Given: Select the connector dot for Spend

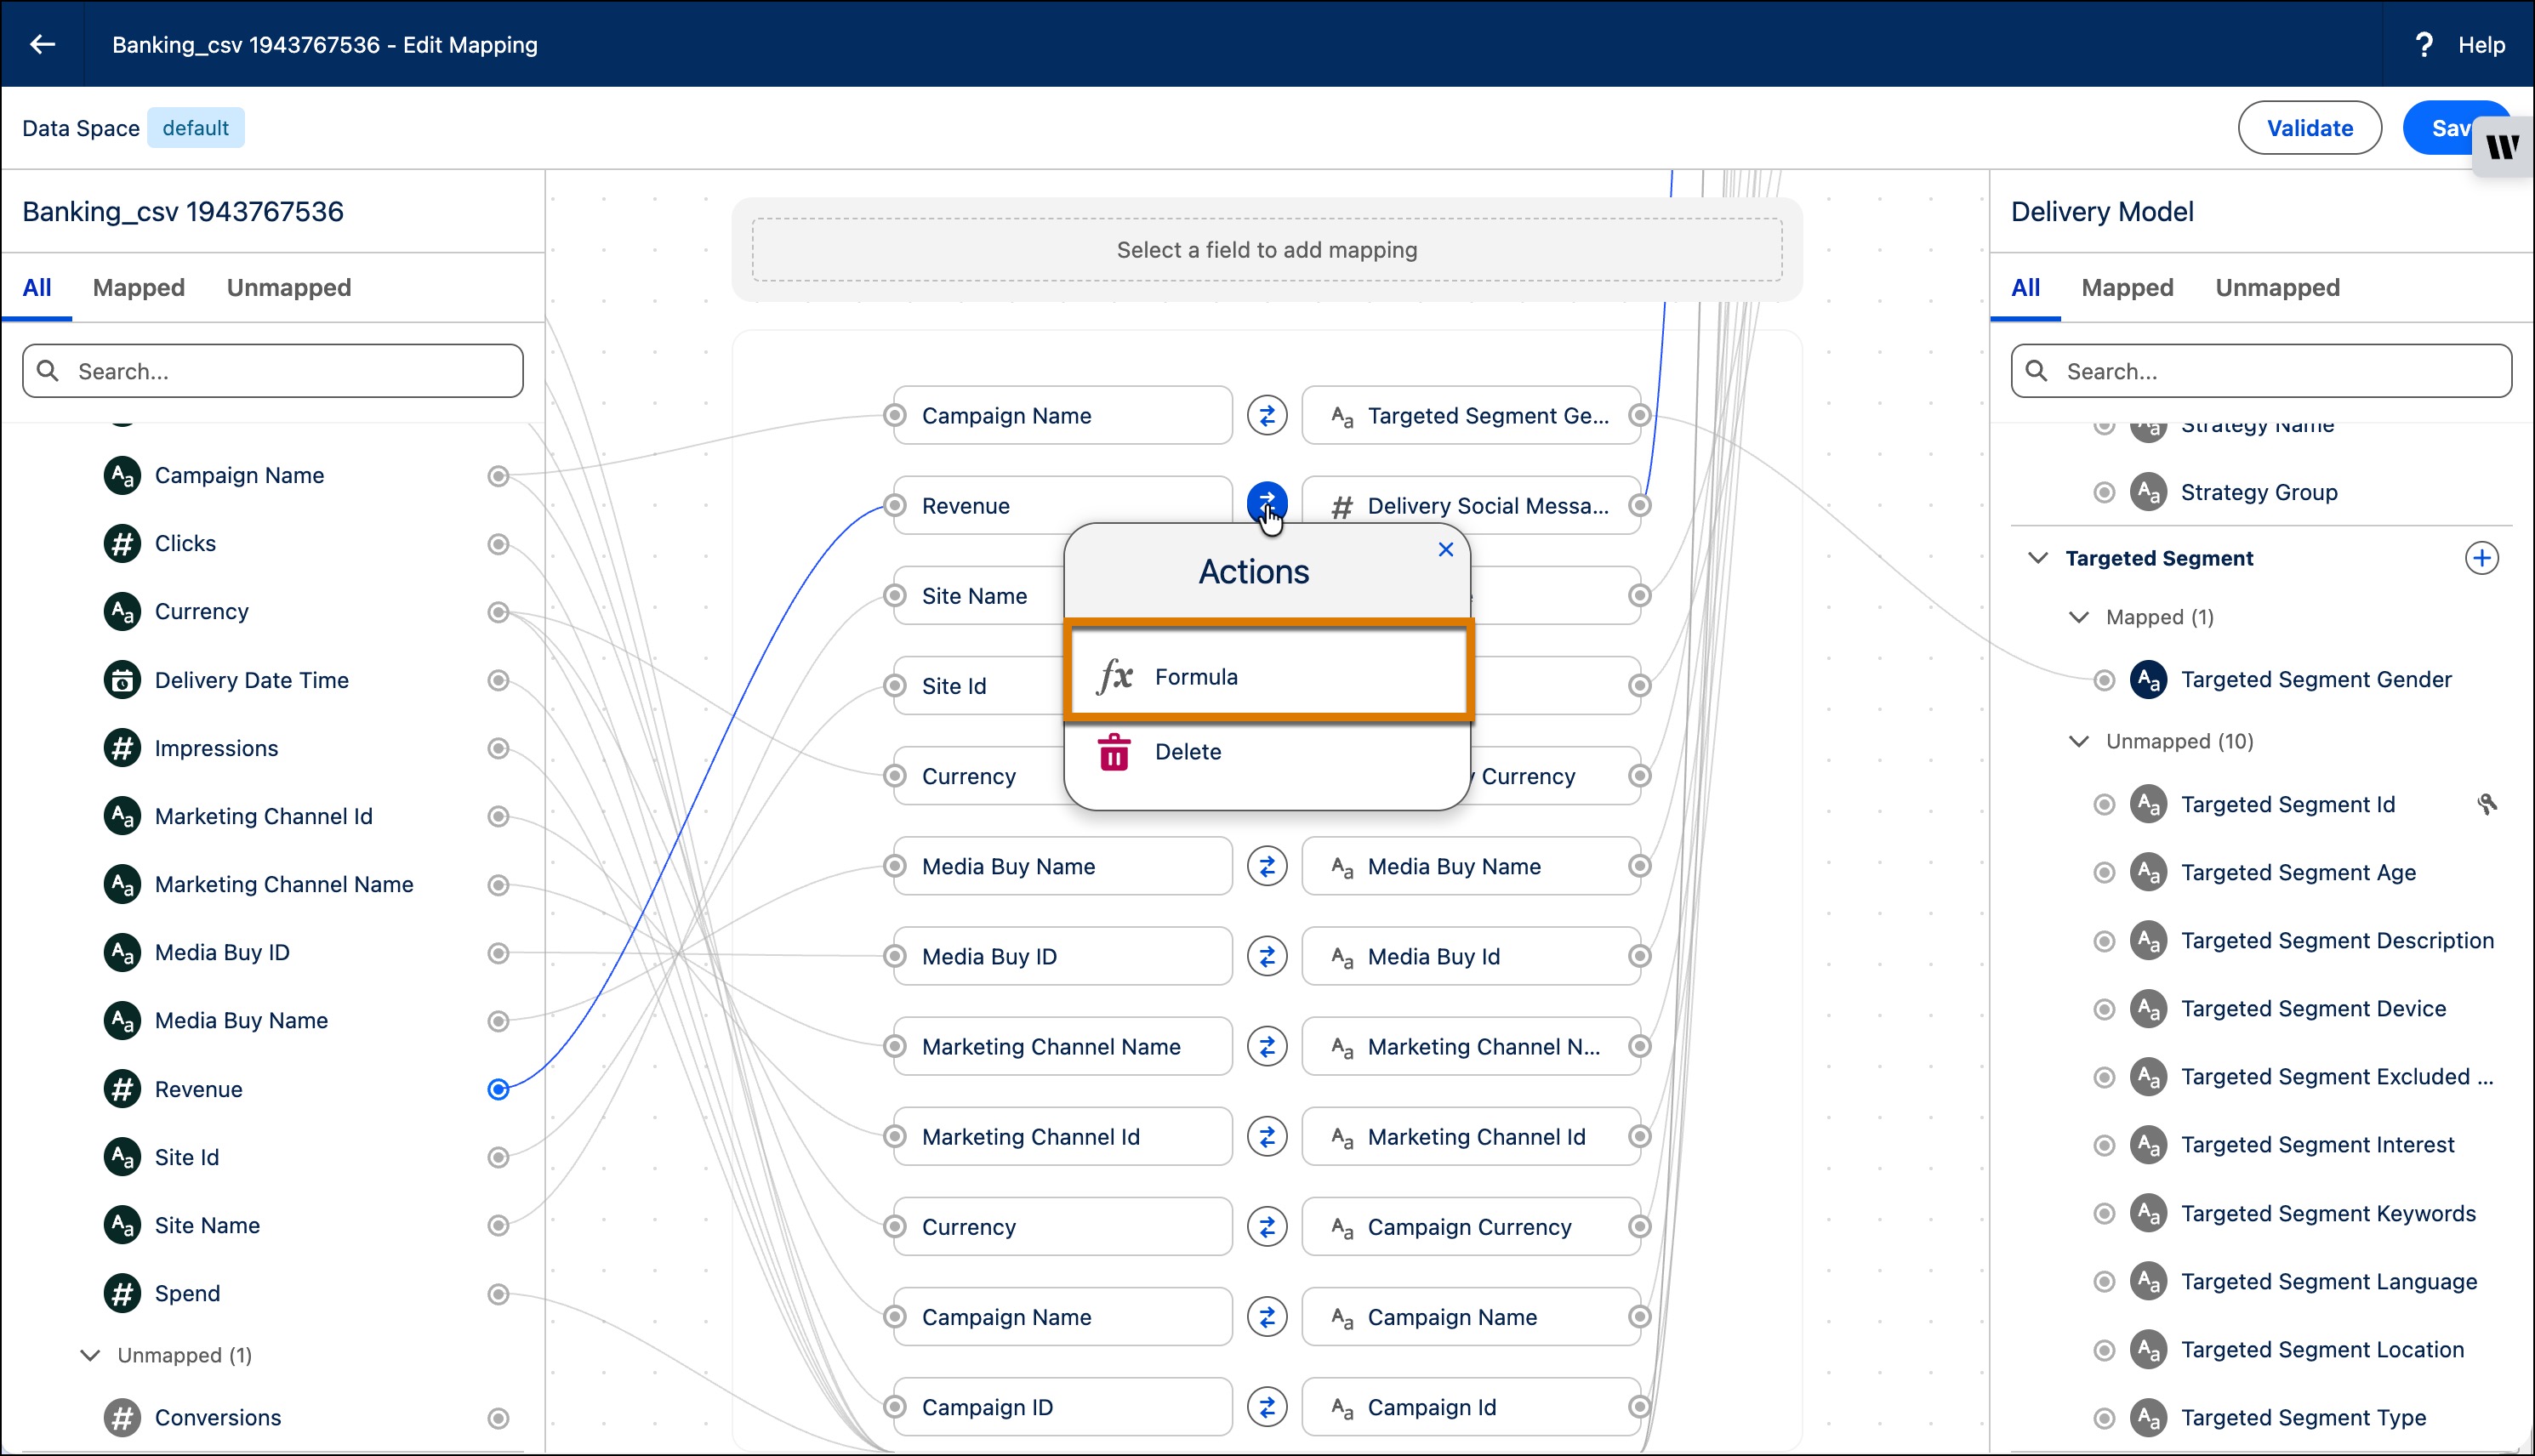Looking at the screenshot, I should click(x=498, y=1294).
